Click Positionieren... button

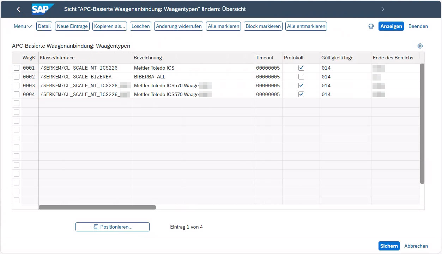[113, 227]
